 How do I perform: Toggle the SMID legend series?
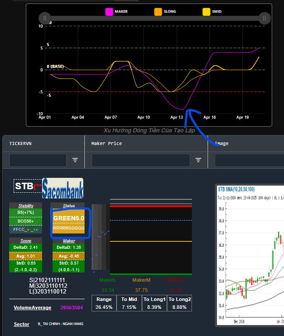click(x=213, y=11)
